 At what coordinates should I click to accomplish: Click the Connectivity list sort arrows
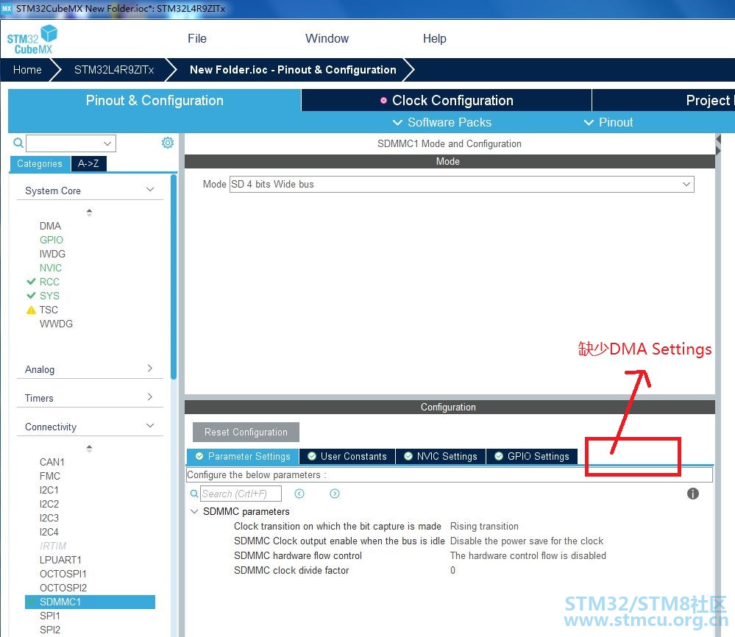point(89,449)
